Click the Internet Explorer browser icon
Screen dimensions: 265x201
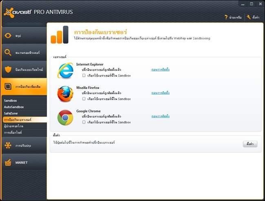(65, 71)
